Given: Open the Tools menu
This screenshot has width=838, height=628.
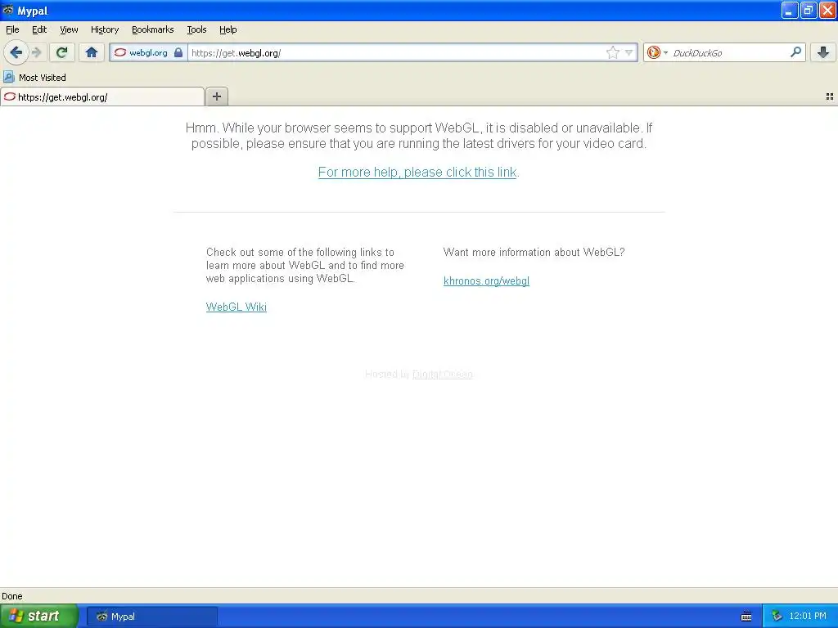Looking at the screenshot, I should click(196, 29).
